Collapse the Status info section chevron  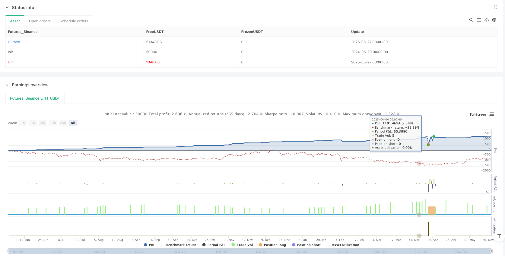[7, 8]
